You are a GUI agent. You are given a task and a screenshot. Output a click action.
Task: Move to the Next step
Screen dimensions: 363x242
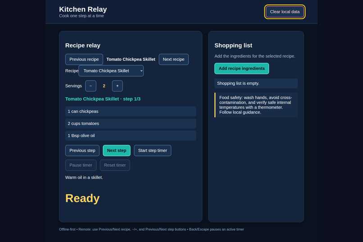117,151
